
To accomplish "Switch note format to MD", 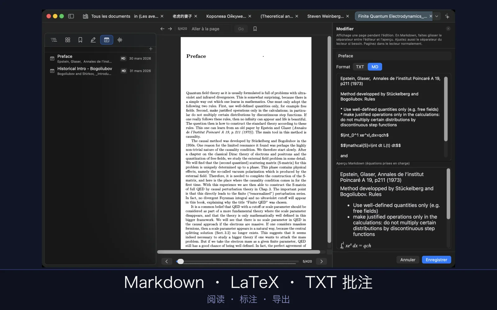I will pyautogui.click(x=375, y=67).
